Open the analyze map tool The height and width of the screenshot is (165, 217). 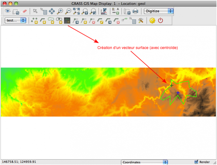[104, 11]
